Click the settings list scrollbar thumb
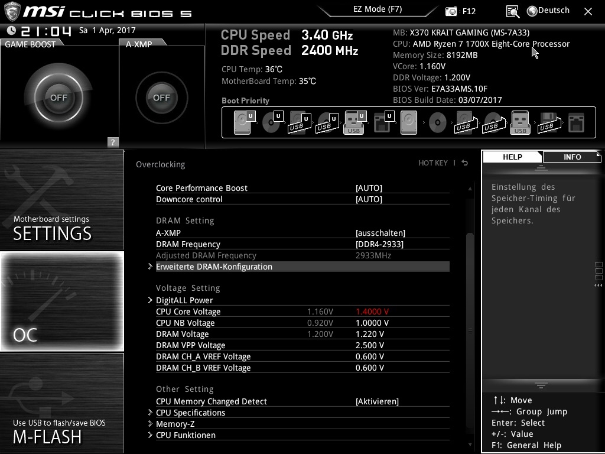Viewport: 605px width, 454px height. pos(470,332)
